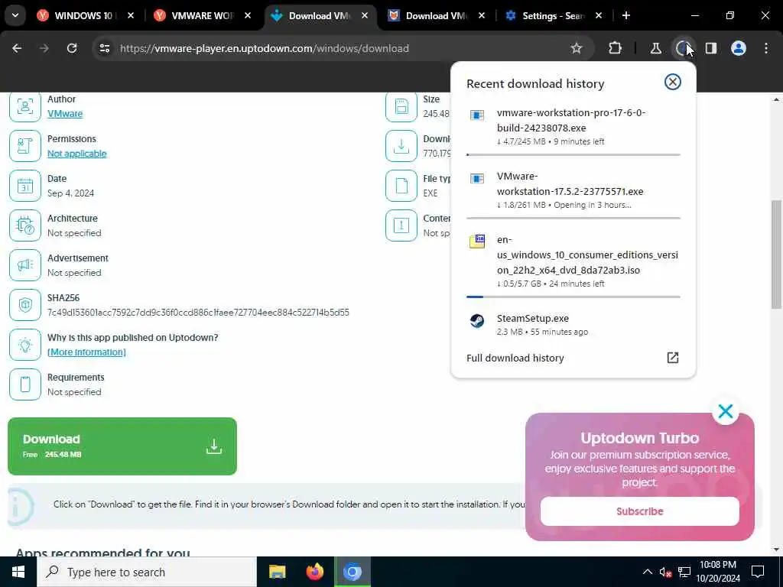The image size is (783, 587).
Task: Click the Windows Start button
Action: pyautogui.click(x=18, y=572)
